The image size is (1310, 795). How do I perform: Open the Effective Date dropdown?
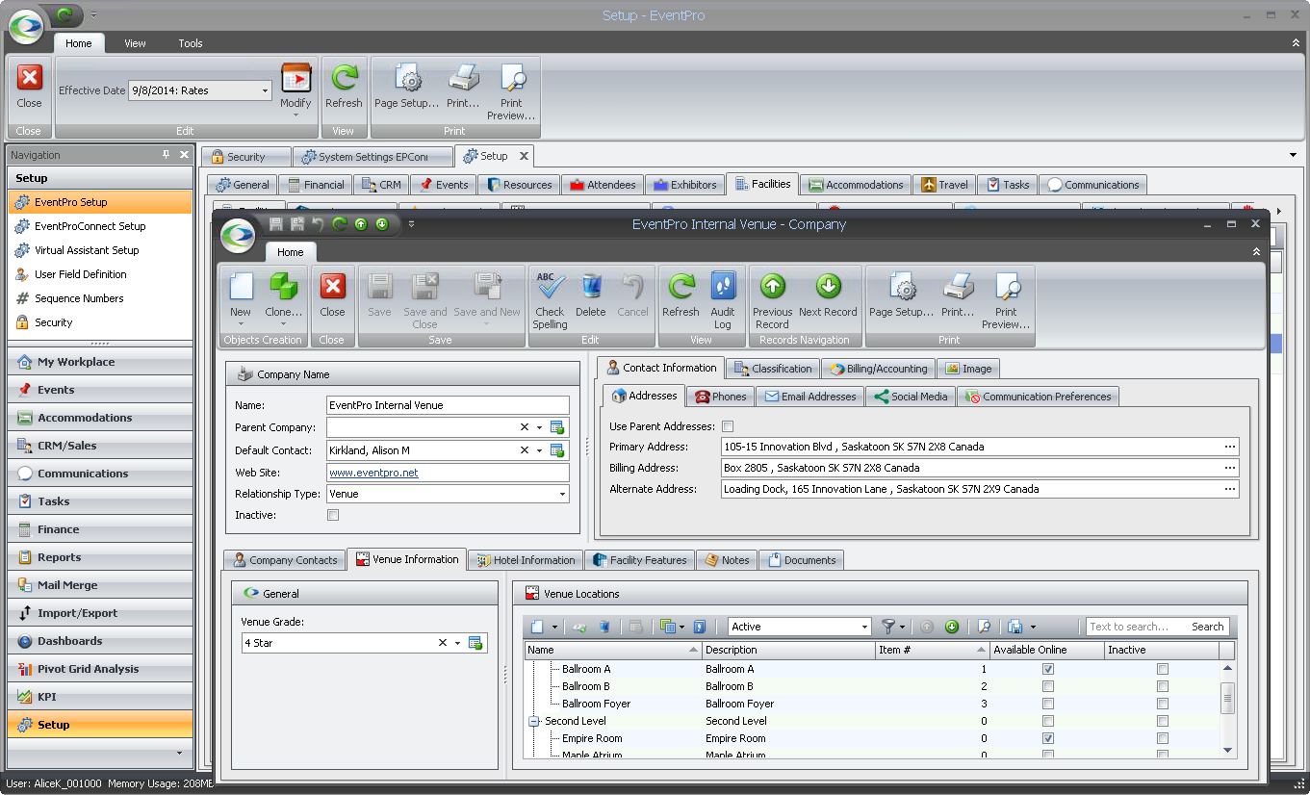point(265,90)
